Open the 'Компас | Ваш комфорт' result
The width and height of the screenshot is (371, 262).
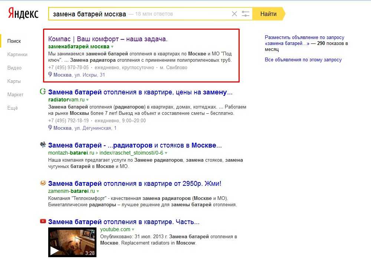tap(108, 39)
